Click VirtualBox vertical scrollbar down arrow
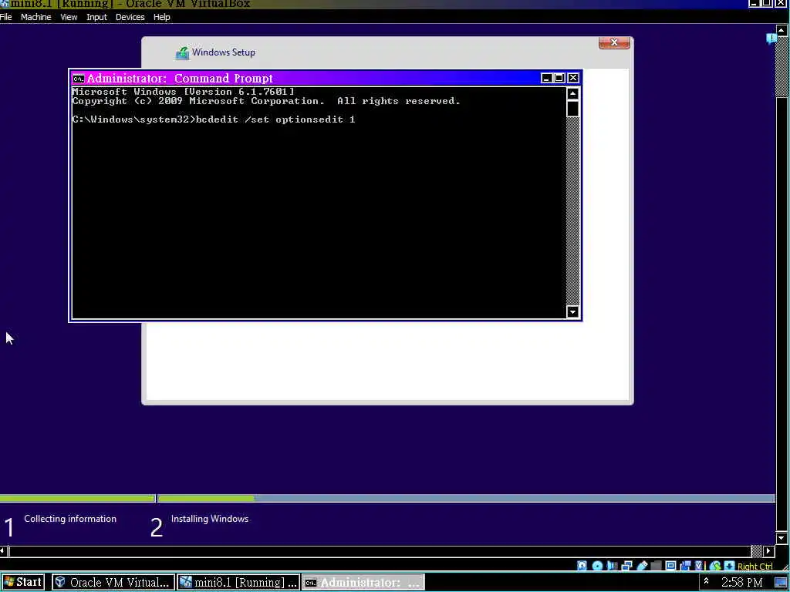 pyautogui.click(x=781, y=538)
